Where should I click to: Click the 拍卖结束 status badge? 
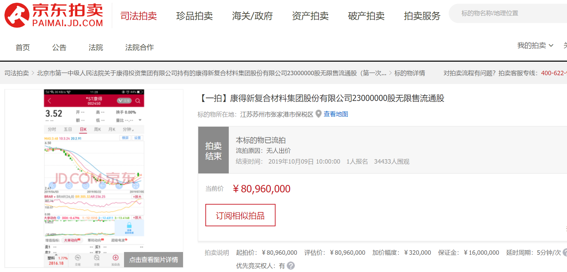pos(214,150)
